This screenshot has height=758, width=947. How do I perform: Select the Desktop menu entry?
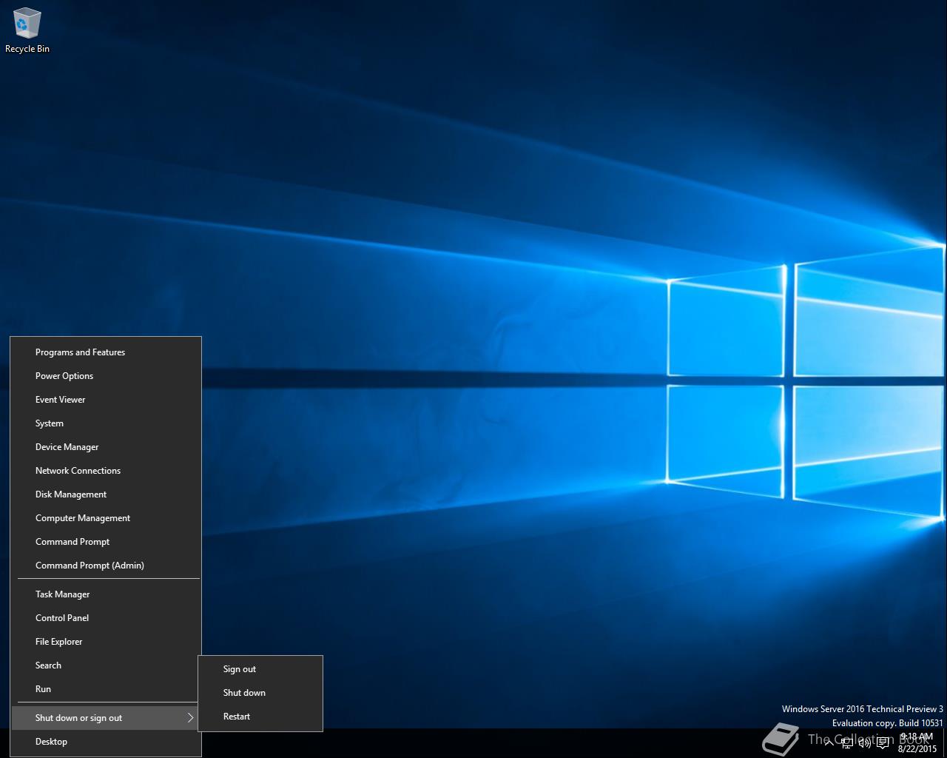105,742
